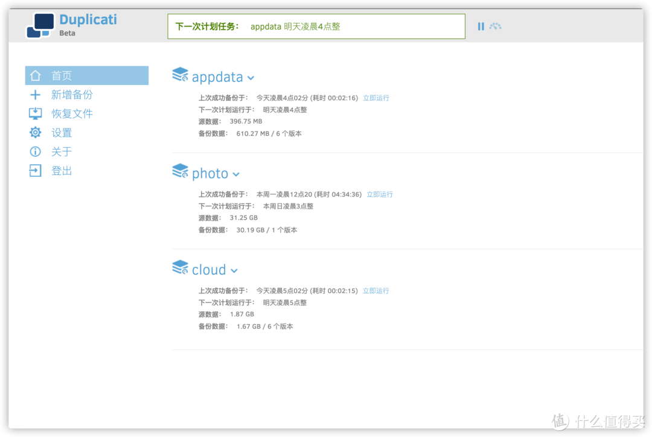Screen dimensions: 652x437
Task: Click '今天凌晨4点02分 (耗时 00:02:16)' text
Action: pyautogui.click(x=307, y=98)
